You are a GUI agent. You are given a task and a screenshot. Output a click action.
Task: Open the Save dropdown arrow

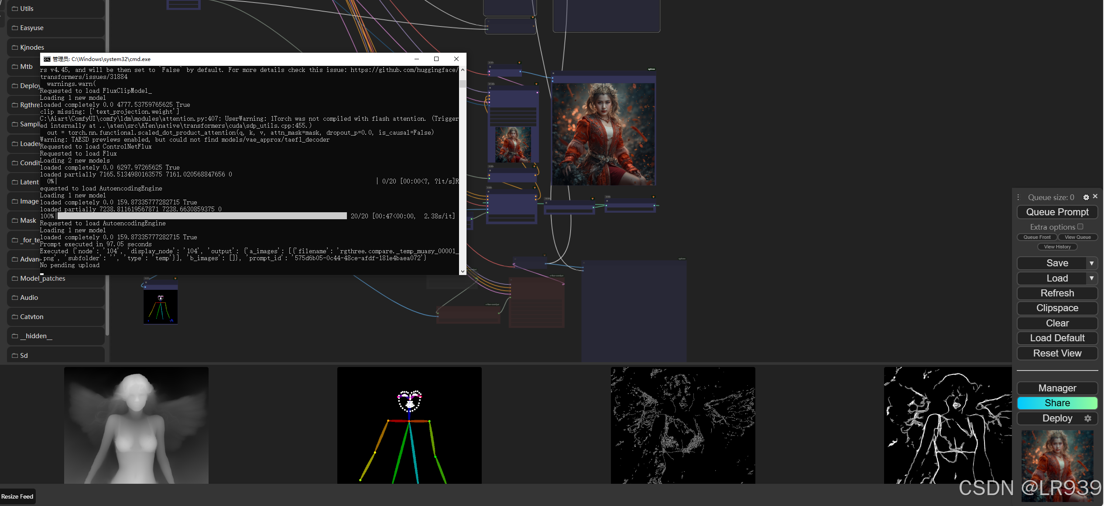(x=1091, y=263)
